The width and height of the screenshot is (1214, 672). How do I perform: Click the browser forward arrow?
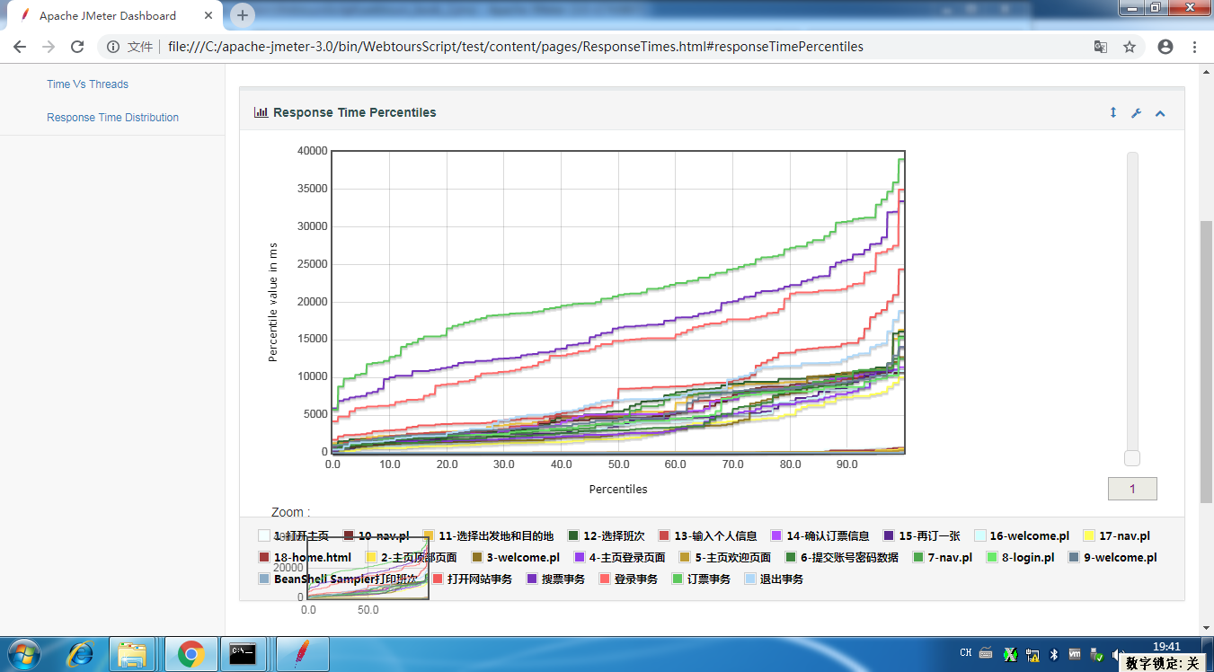coord(49,47)
